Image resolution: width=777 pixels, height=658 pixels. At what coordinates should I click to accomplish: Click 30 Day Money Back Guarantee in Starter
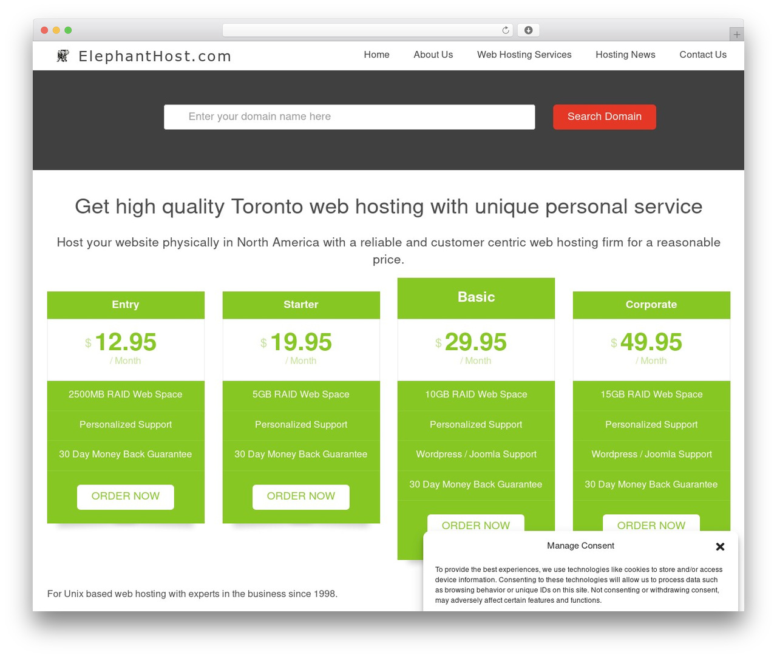click(301, 455)
